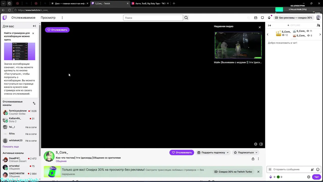The width and height of the screenshot is (323, 182).
Task: Expand the Gift a Sub dropdown arrow
Action: click(228, 152)
